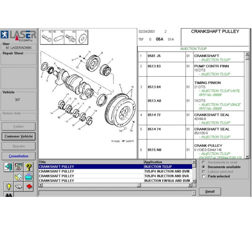Click the open folder documents icon

[x=18, y=176]
